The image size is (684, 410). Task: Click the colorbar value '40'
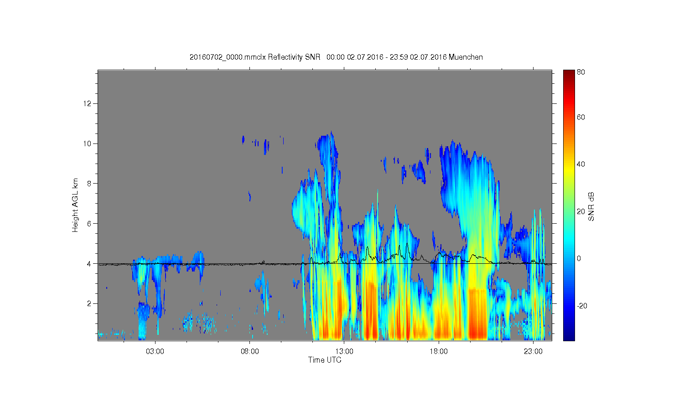tap(581, 164)
